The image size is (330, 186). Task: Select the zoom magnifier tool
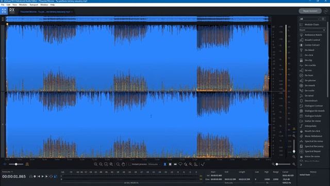coord(118,164)
